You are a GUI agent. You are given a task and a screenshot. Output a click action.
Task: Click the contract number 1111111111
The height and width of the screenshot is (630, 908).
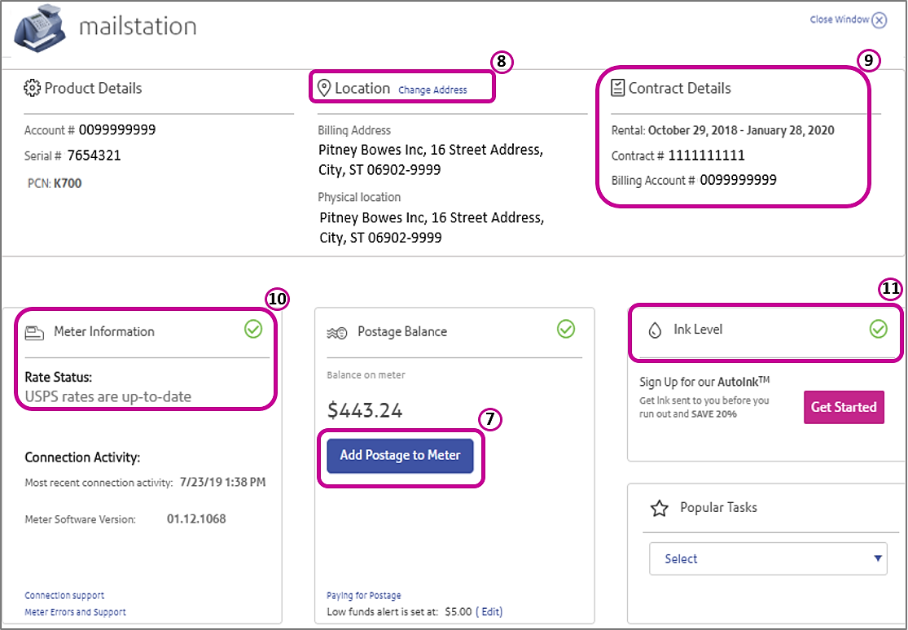707,155
